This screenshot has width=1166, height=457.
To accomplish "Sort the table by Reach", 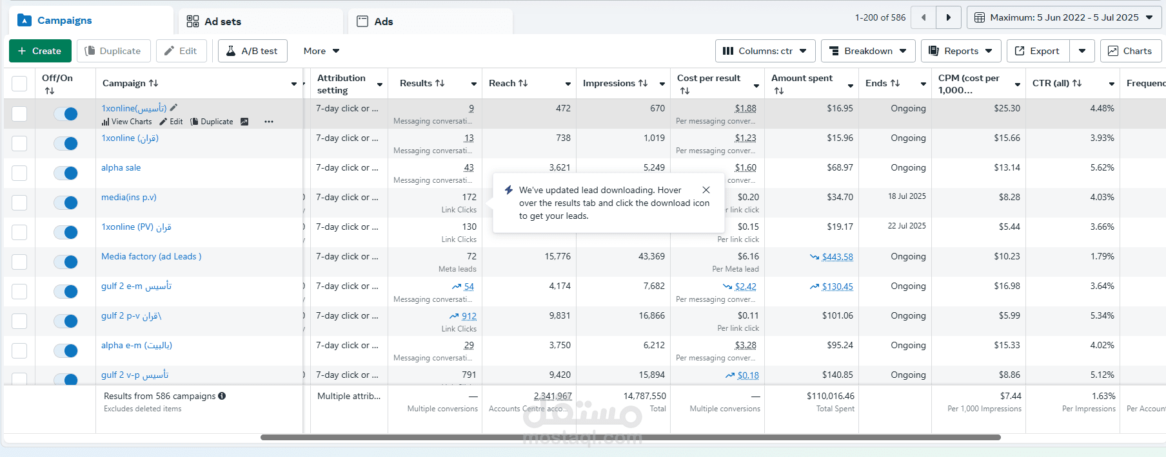I will pos(523,83).
